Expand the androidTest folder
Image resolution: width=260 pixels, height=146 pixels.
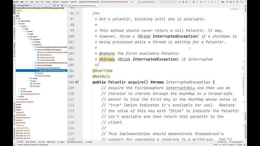(x=17, y=21)
